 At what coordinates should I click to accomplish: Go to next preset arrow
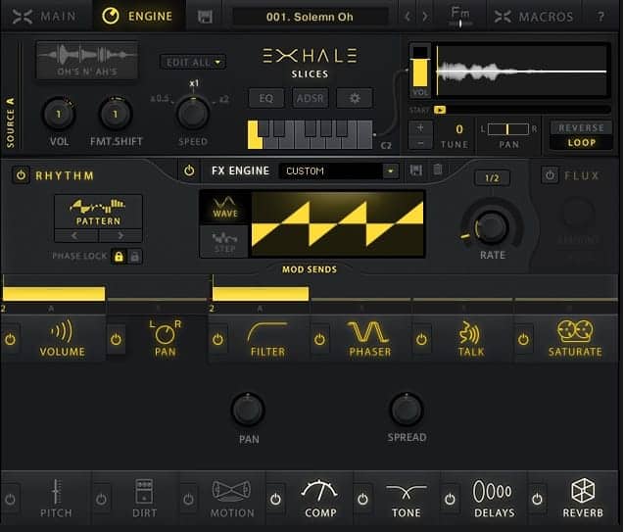(425, 17)
